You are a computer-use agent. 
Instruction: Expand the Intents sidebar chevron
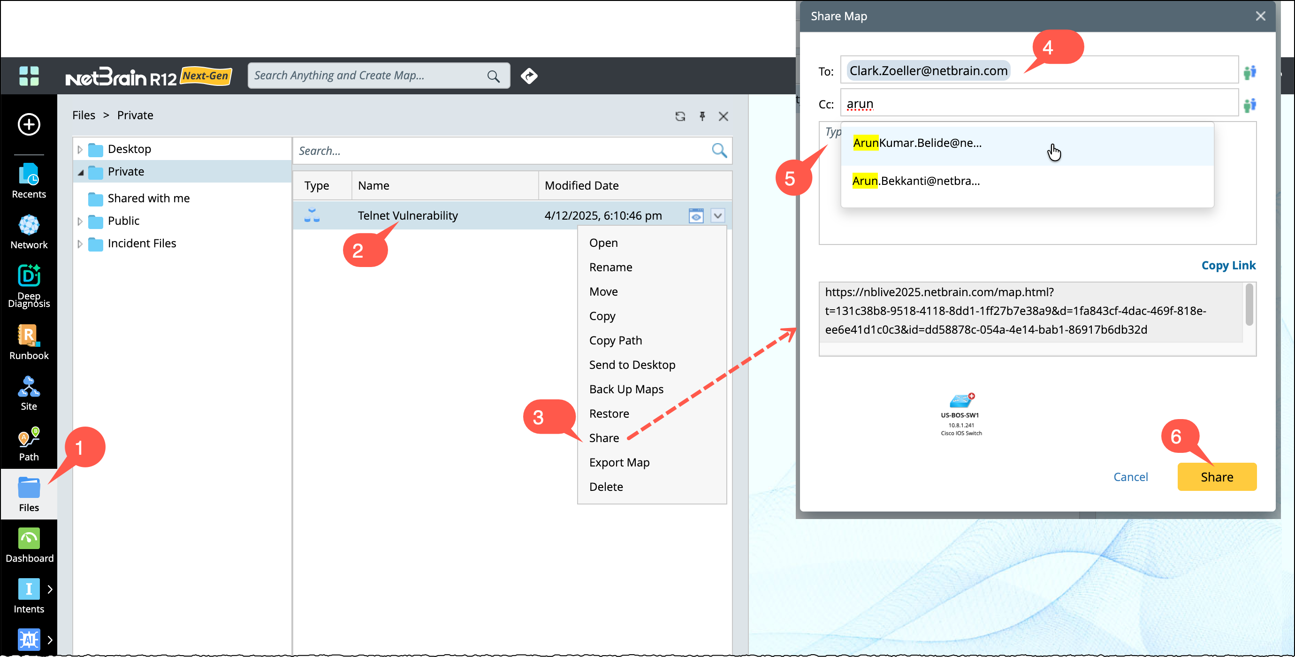click(50, 588)
